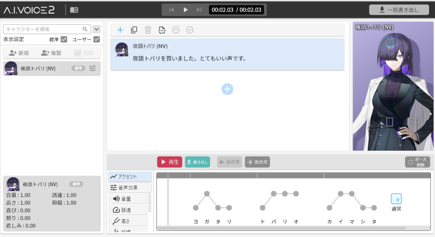Click the 一括書き出し export button
Screen dimensions: 435x237
(x=399, y=10)
